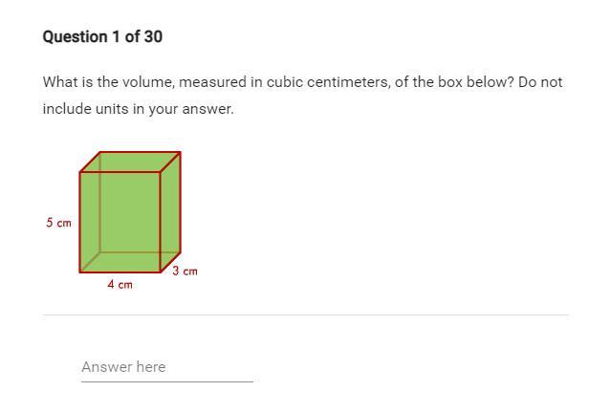Click the Question 1 of 30 heading

(102, 36)
